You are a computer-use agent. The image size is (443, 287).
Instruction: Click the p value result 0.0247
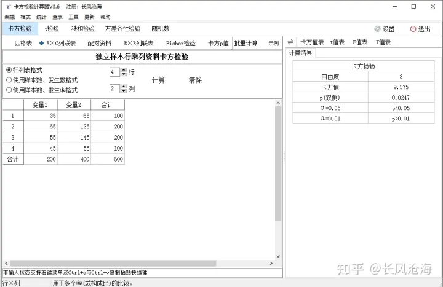[x=401, y=98]
